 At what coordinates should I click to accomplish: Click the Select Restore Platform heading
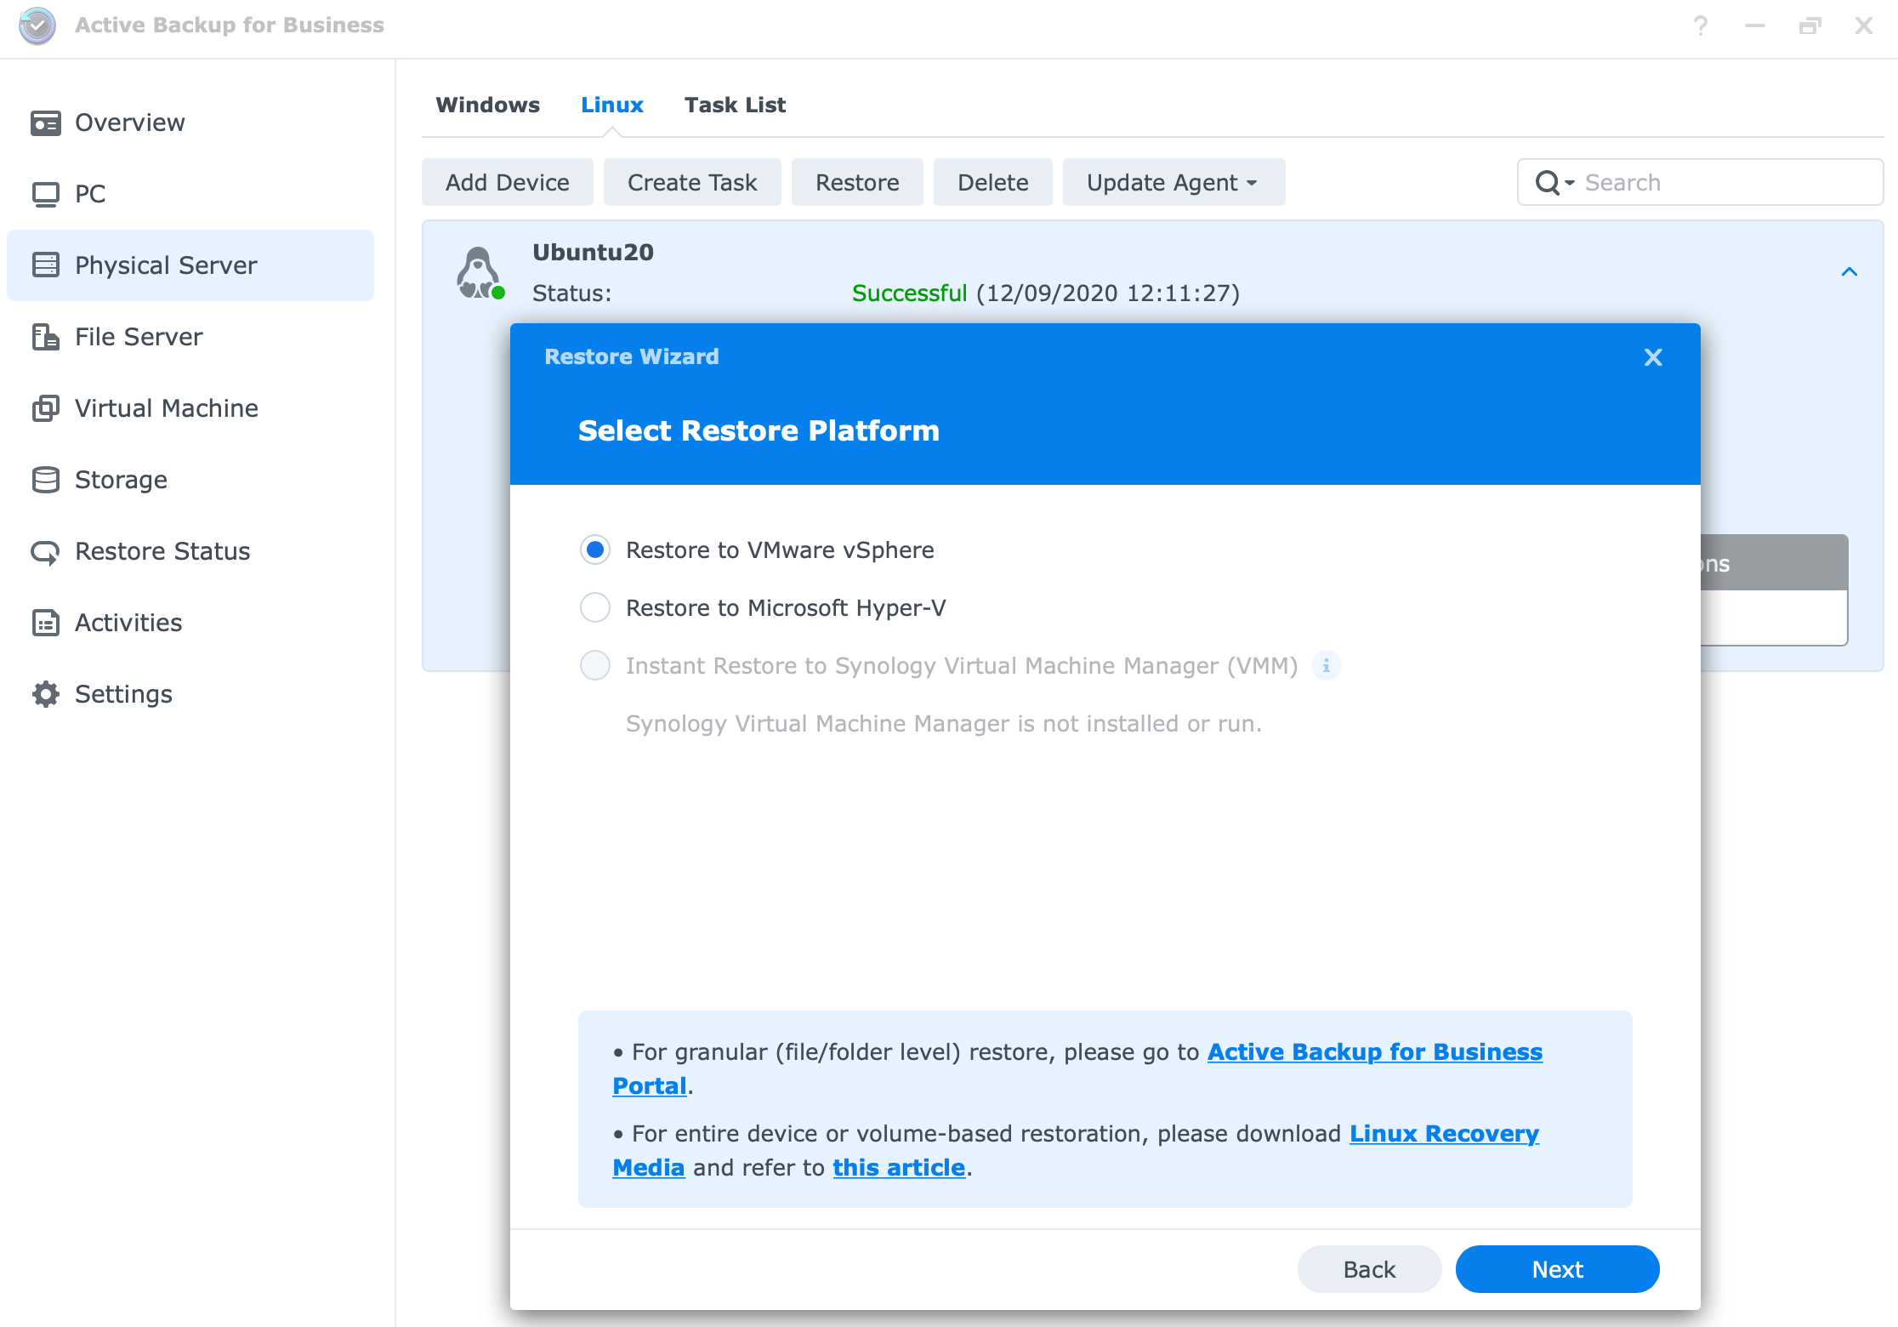(759, 430)
